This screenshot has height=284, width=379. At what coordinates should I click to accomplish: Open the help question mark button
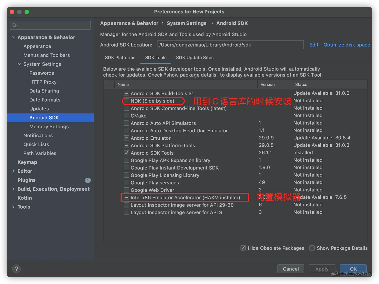coord(16,269)
